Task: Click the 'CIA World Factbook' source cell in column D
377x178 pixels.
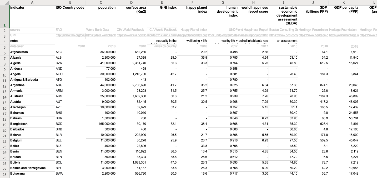Action: (132, 30)
